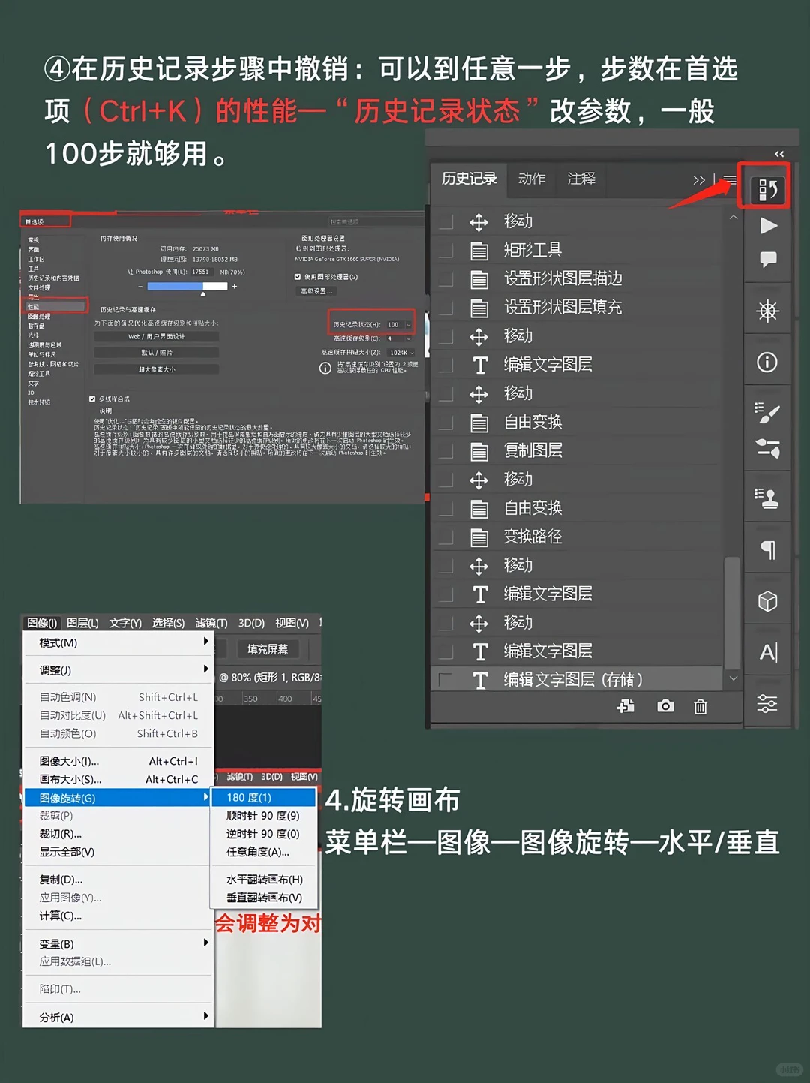Click the 超大像素大小 button
Viewport: 810px width, 1083px height.
157,368
